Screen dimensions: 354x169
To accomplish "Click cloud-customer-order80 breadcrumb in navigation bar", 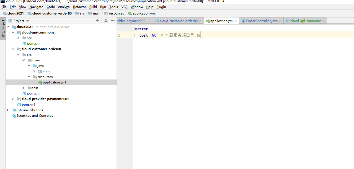I will tap(50, 13).
